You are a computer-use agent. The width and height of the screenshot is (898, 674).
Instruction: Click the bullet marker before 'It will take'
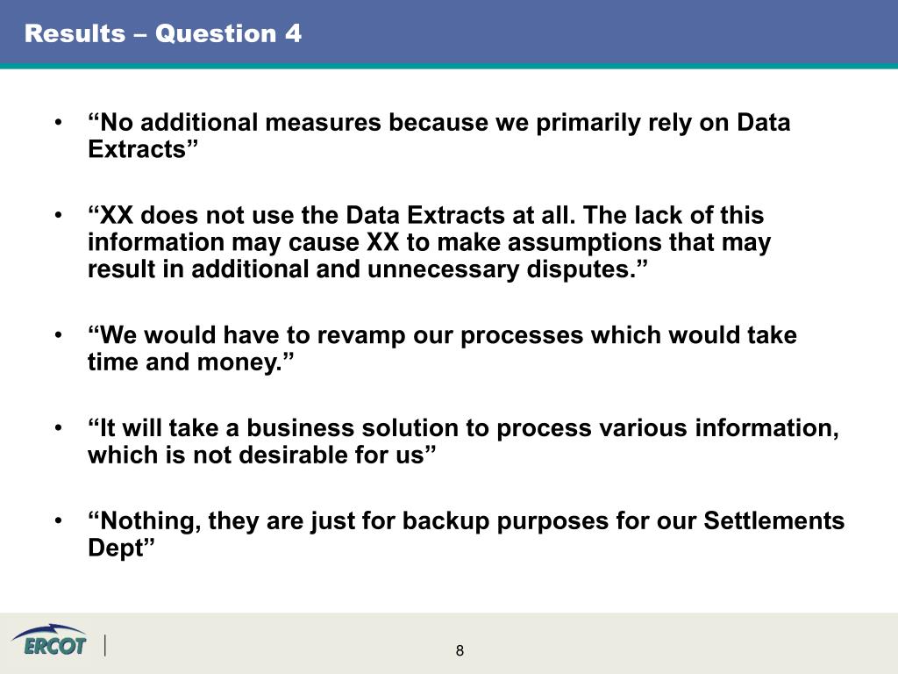click(x=58, y=427)
